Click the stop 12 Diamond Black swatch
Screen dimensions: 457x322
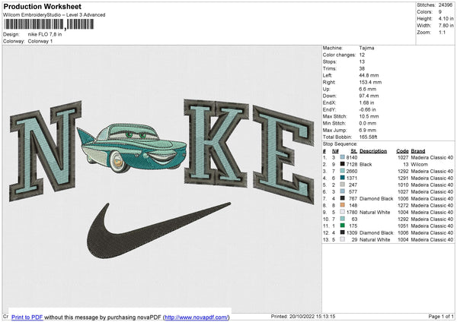(x=342, y=232)
